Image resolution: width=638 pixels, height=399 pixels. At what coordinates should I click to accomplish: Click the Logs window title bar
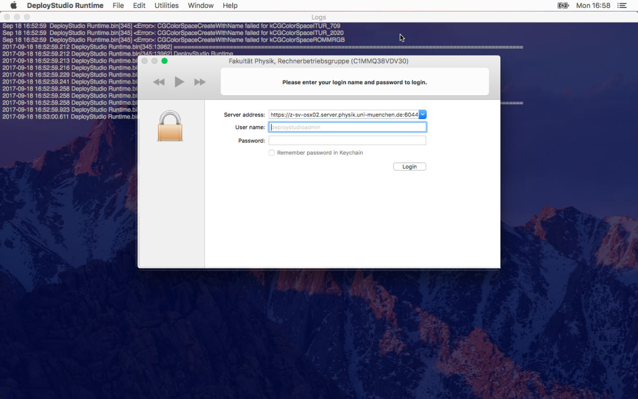point(318,17)
